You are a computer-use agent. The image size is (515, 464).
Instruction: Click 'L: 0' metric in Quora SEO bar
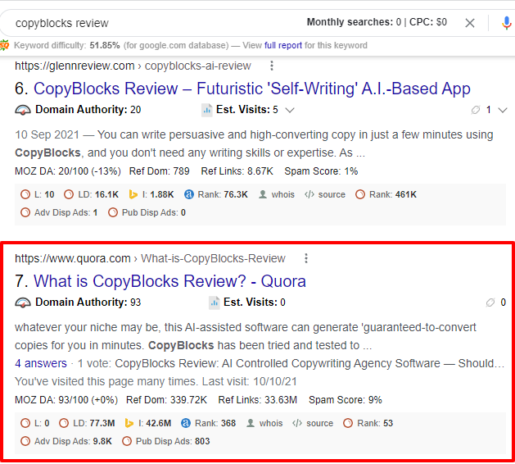[x=35, y=423]
